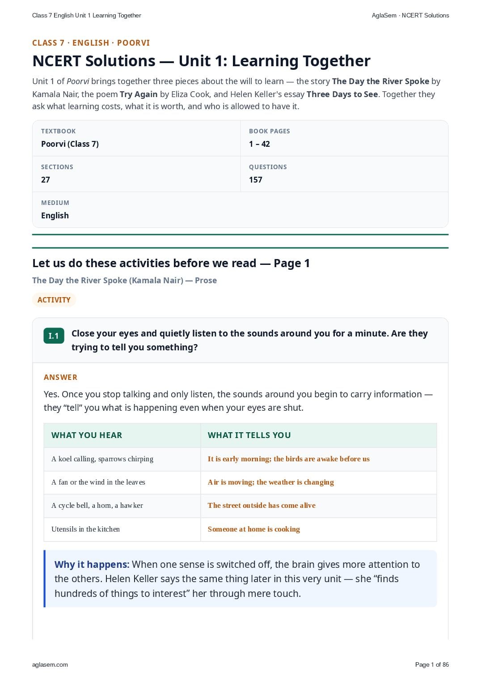481x681 pixels.
Task: Select the 'A koel calling, sparrows chirping' row
Action: (x=240, y=459)
